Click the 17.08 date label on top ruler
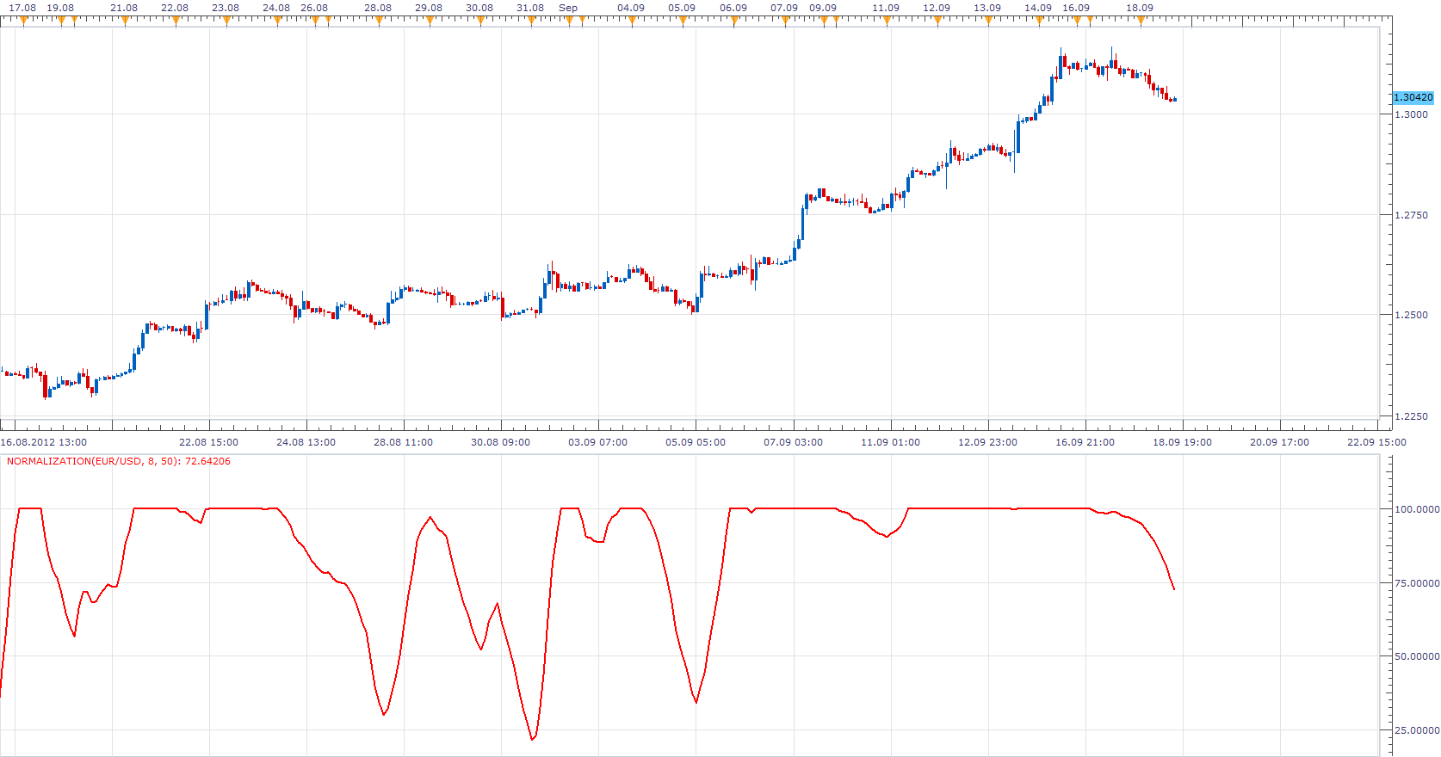This screenshot has height=757, width=1441. coord(22,8)
